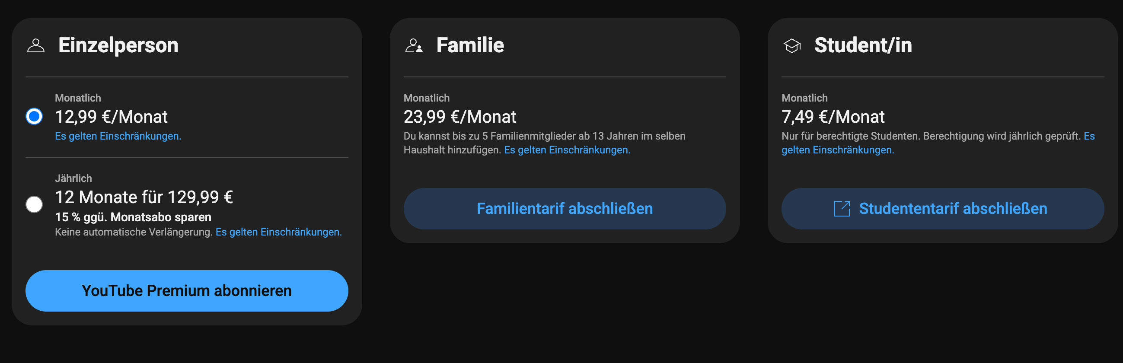Click the Familie heading
Image resolution: width=1123 pixels, height=363 pixels.
click(x=470, y=45)
